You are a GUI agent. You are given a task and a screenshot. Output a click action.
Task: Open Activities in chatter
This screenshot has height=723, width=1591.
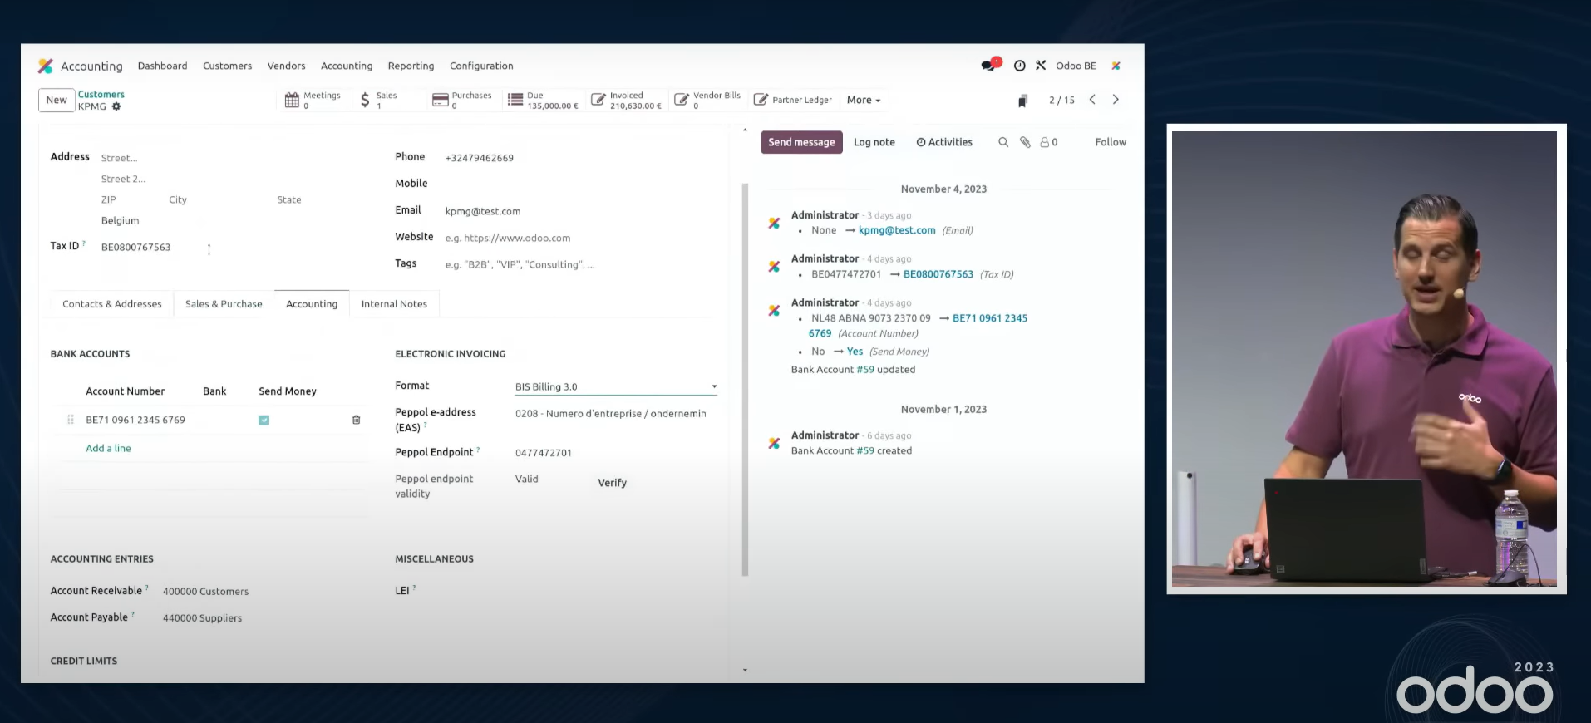pos(944,142)
